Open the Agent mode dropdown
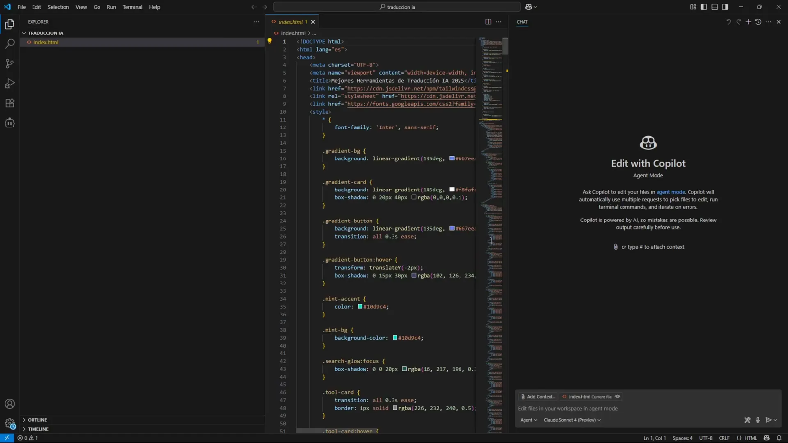This screenshot has height=443, width=788. coord(528,420)
